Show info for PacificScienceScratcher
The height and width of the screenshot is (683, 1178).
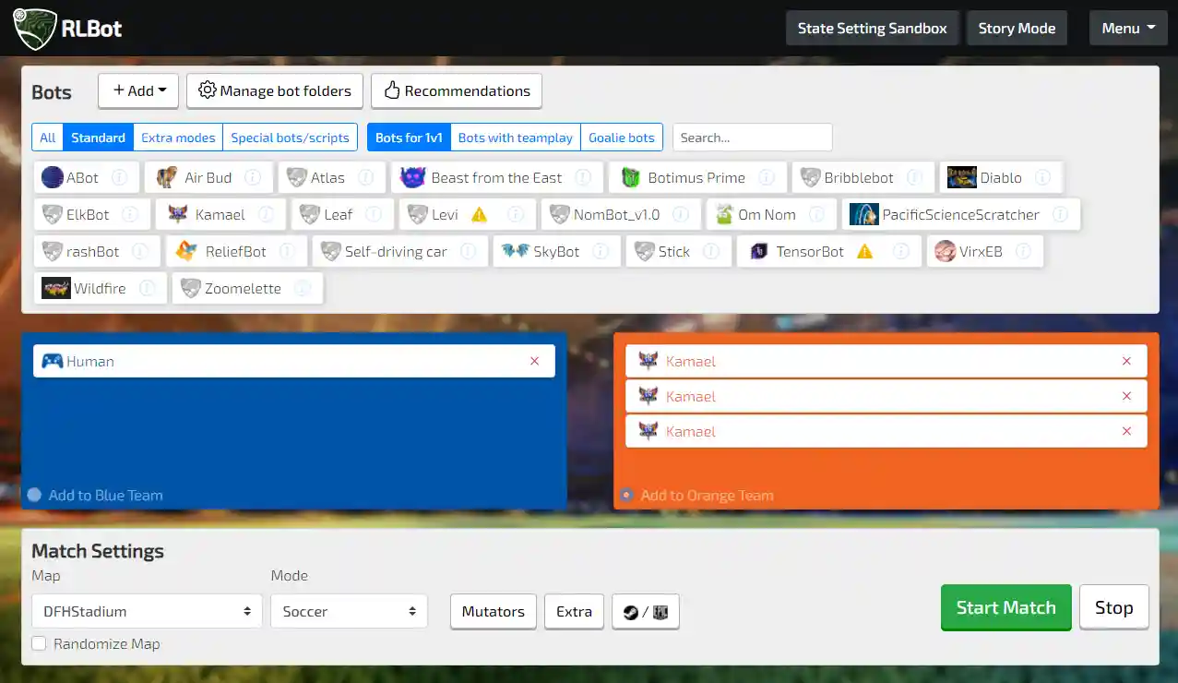[x=1061, y=214]
